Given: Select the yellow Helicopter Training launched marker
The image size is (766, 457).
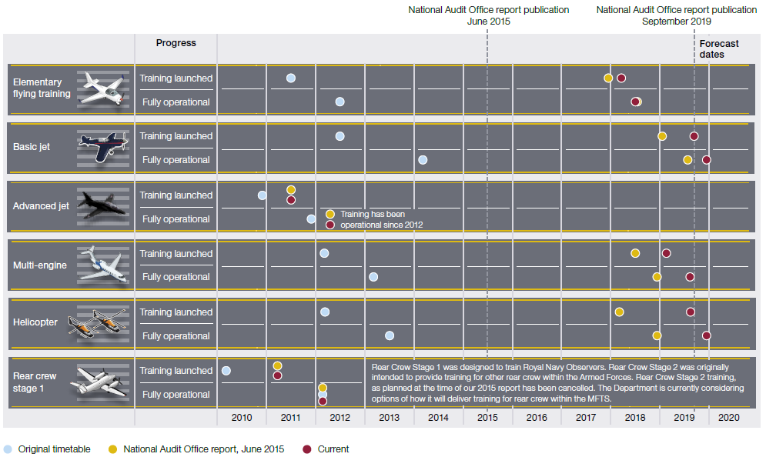Looking at the screenshot, I should coord(619,312).
